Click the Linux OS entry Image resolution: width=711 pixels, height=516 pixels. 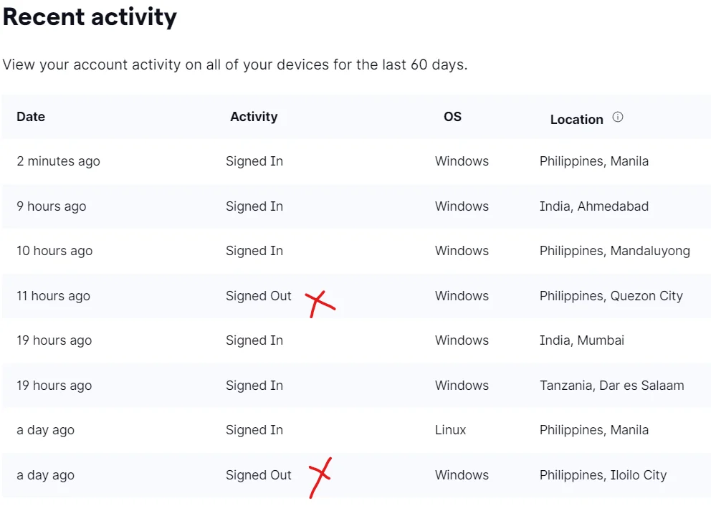click(450, 430)
